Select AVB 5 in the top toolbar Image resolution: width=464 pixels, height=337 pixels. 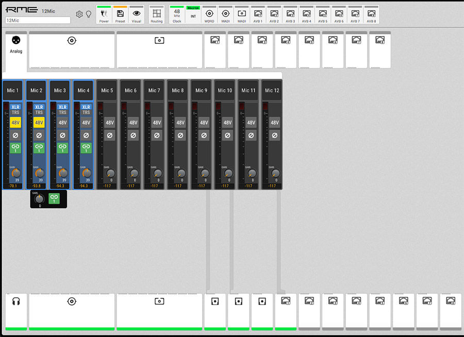pos(323,14)
